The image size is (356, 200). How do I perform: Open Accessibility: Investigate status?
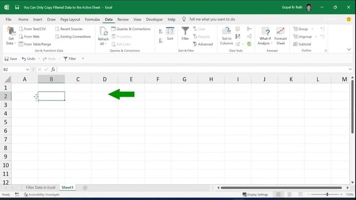pyautogui.click(x=42, y=194)
